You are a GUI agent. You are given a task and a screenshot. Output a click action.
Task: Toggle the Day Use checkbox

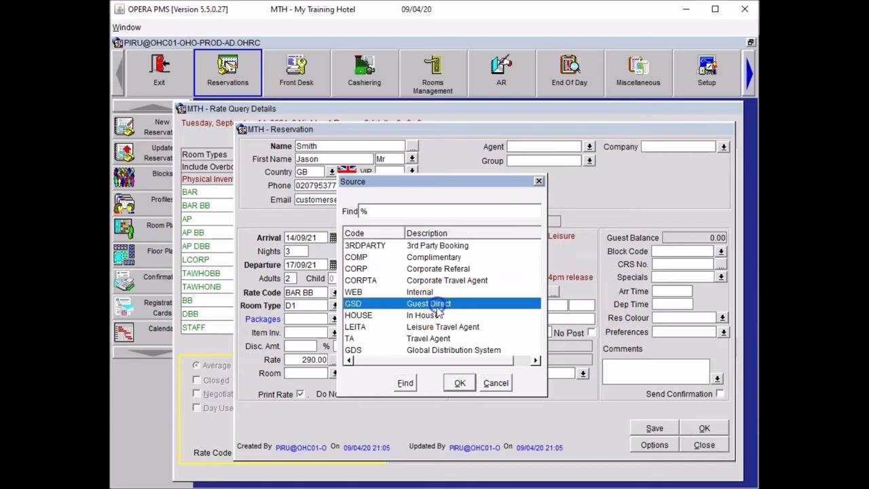(x=196, y=407)
